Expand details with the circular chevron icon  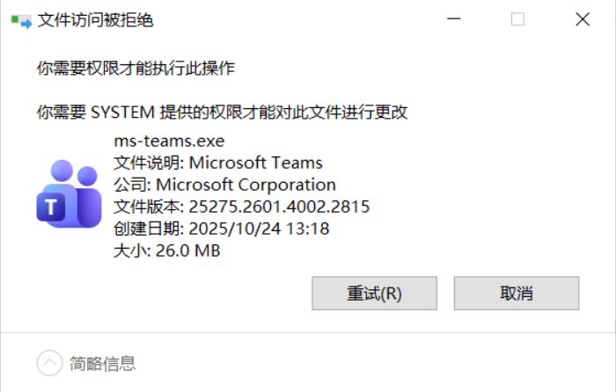[50, 363]
